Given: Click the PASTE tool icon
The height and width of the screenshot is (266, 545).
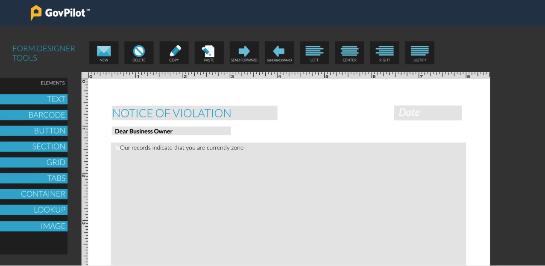Looking at the screenshot, I should (x=209, y=53).
